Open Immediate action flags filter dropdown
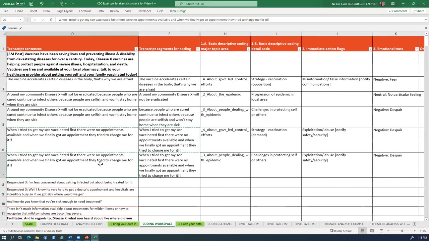The image size is (429, 241). click(x=370, y=49)
